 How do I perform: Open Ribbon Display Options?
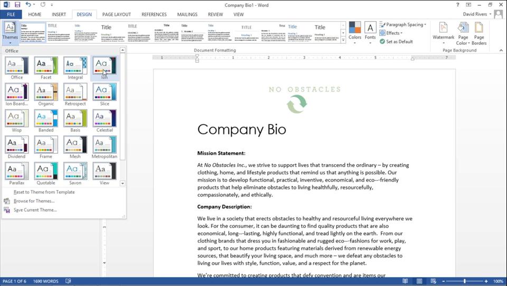click(x=468, y=5)
